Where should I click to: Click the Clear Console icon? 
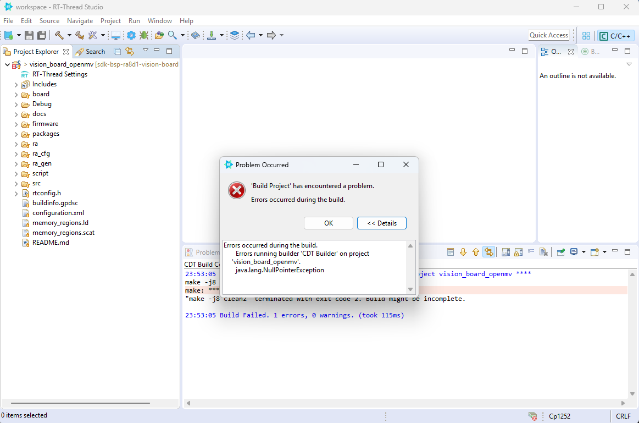coord(543,252)
